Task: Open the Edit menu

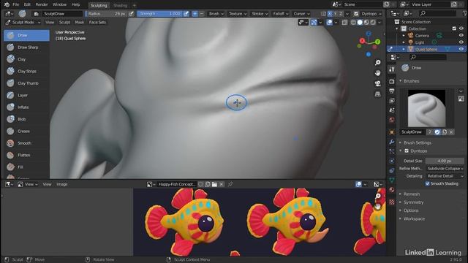Action: [x=27, y=4]
